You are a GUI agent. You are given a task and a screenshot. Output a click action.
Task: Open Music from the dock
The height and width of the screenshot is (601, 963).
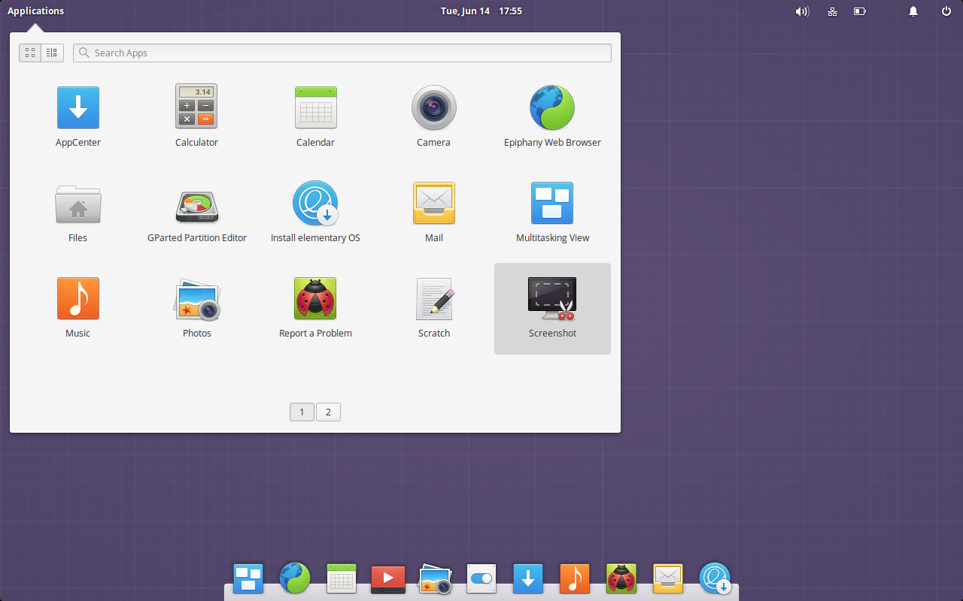point(575,578)
